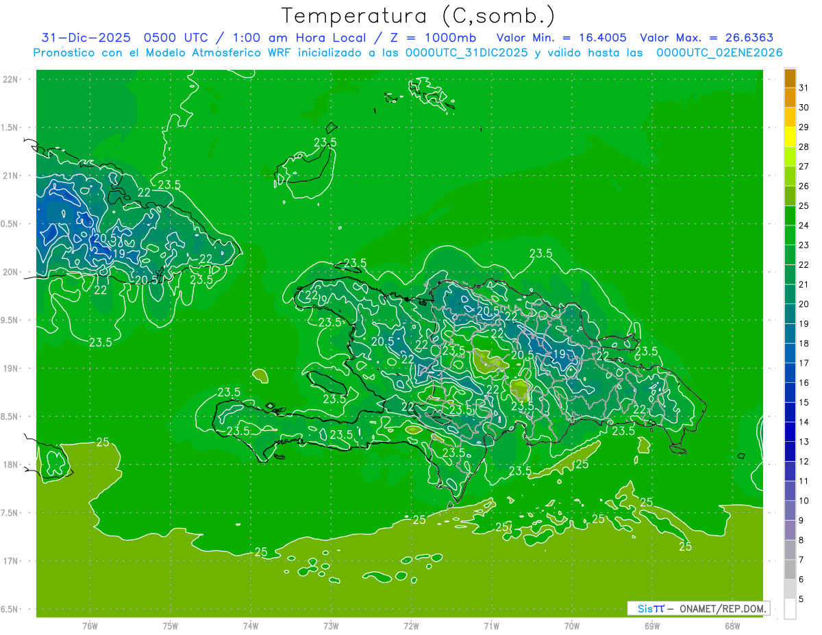
Task: Click the "74W" longitude axis label
Action: [250, 625]
